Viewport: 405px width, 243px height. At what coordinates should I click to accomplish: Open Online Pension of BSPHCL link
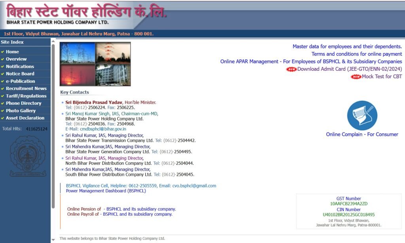click(121, 209)
